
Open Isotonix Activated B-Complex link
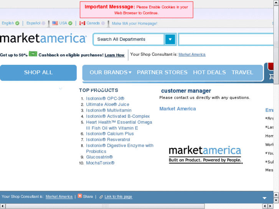pos(118,116)
